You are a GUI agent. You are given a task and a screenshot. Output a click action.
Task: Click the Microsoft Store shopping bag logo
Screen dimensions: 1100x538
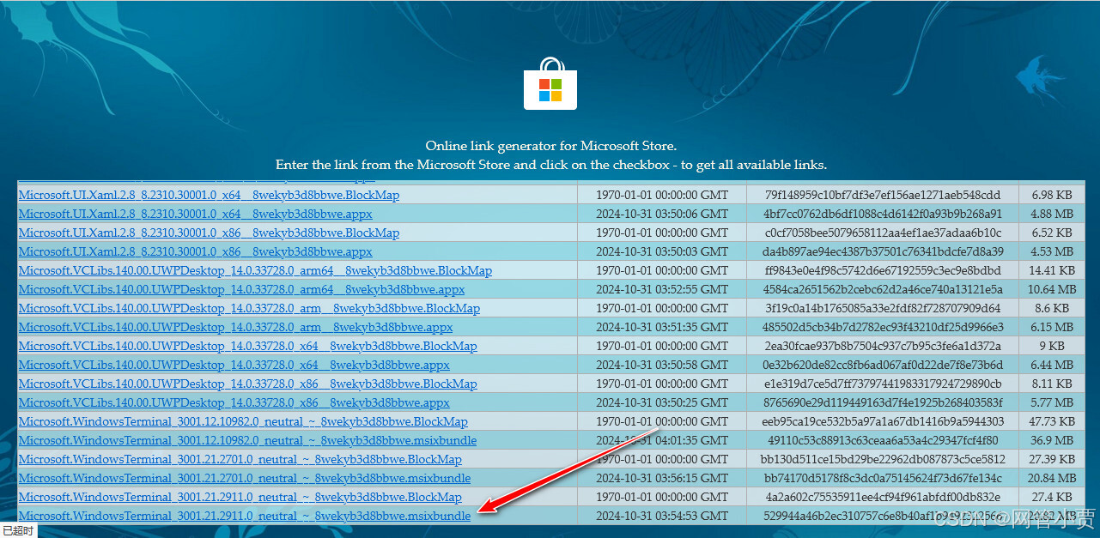coord(550,83)
